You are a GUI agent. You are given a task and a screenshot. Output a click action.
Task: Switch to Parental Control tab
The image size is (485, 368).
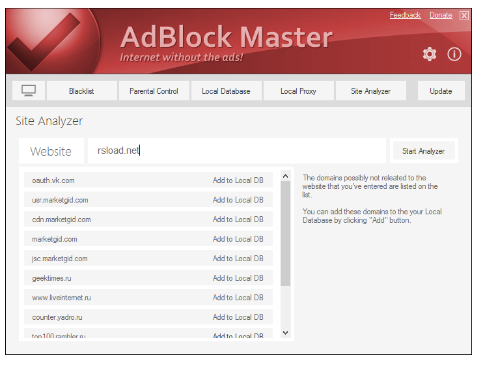point(154,91)
